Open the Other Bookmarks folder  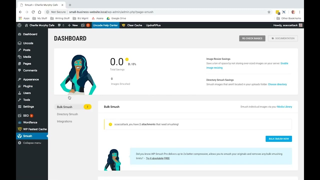pos(289,18)
